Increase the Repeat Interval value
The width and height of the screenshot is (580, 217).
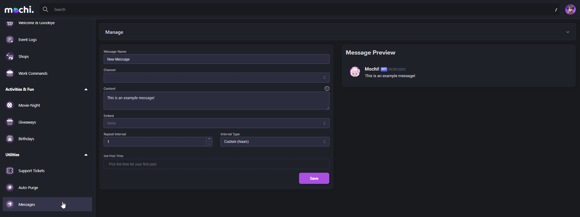(209, 139)
